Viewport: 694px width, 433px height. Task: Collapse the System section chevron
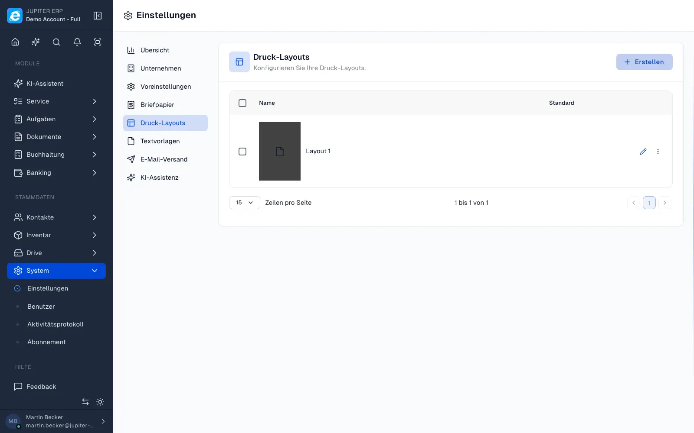95,271
